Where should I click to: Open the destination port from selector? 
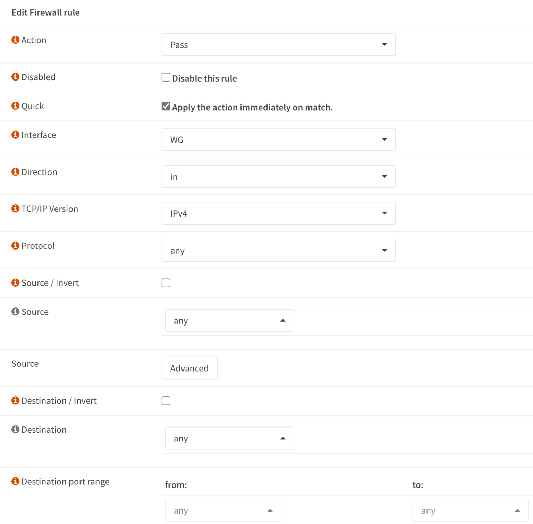223,510
